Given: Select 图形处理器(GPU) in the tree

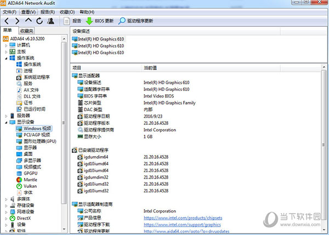Looking at the screenshot, I should [36, 141].
